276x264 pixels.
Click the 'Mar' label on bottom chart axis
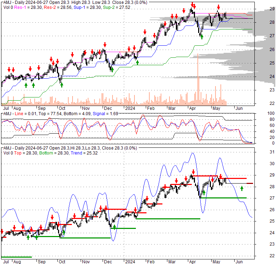(172, 262)
